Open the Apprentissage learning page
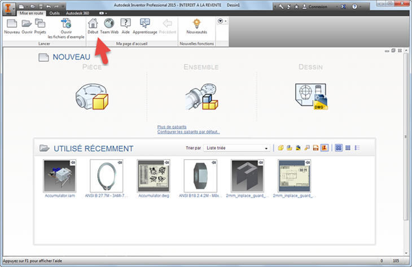The width and height of the screenshot is (412, 267). 145,27
